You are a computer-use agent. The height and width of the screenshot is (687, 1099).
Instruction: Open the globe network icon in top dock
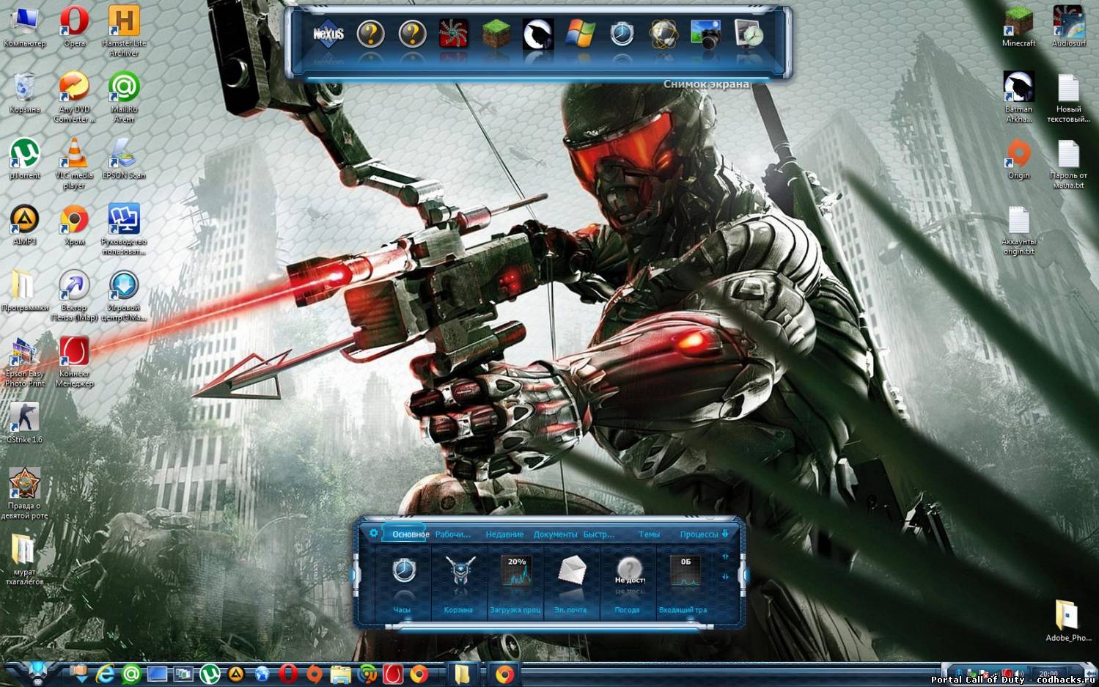click(x=664, y=34)
